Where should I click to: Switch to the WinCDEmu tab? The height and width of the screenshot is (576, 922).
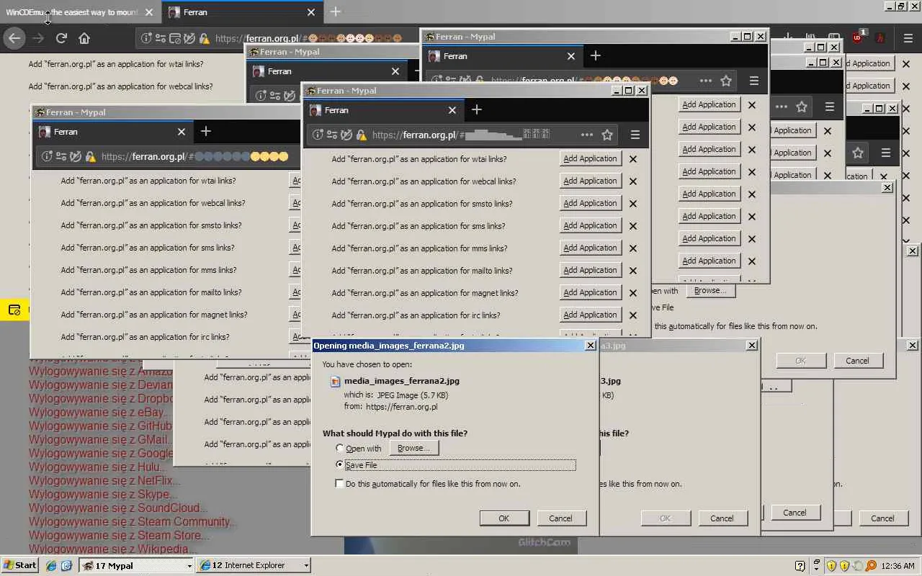73,12
